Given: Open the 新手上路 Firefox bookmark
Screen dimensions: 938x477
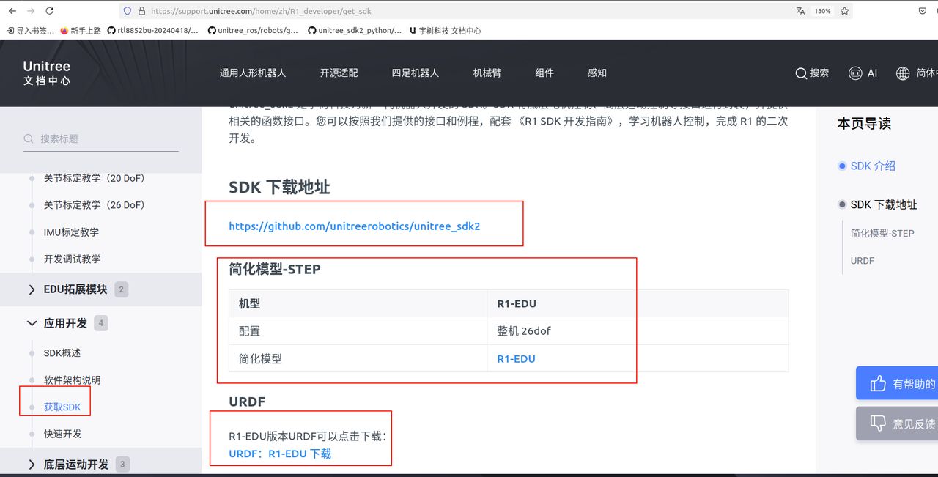Looking at the screenshot, I should pos(81,31).
